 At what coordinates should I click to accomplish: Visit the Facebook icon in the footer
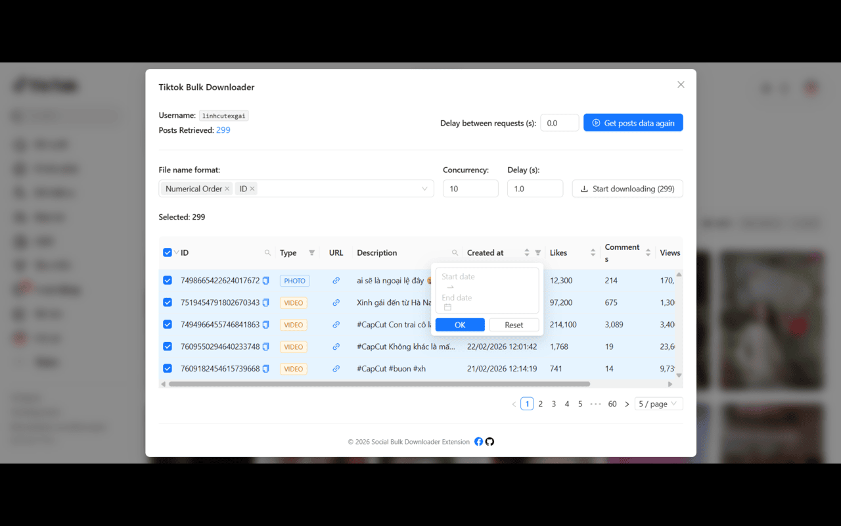[x=479, y=441]
